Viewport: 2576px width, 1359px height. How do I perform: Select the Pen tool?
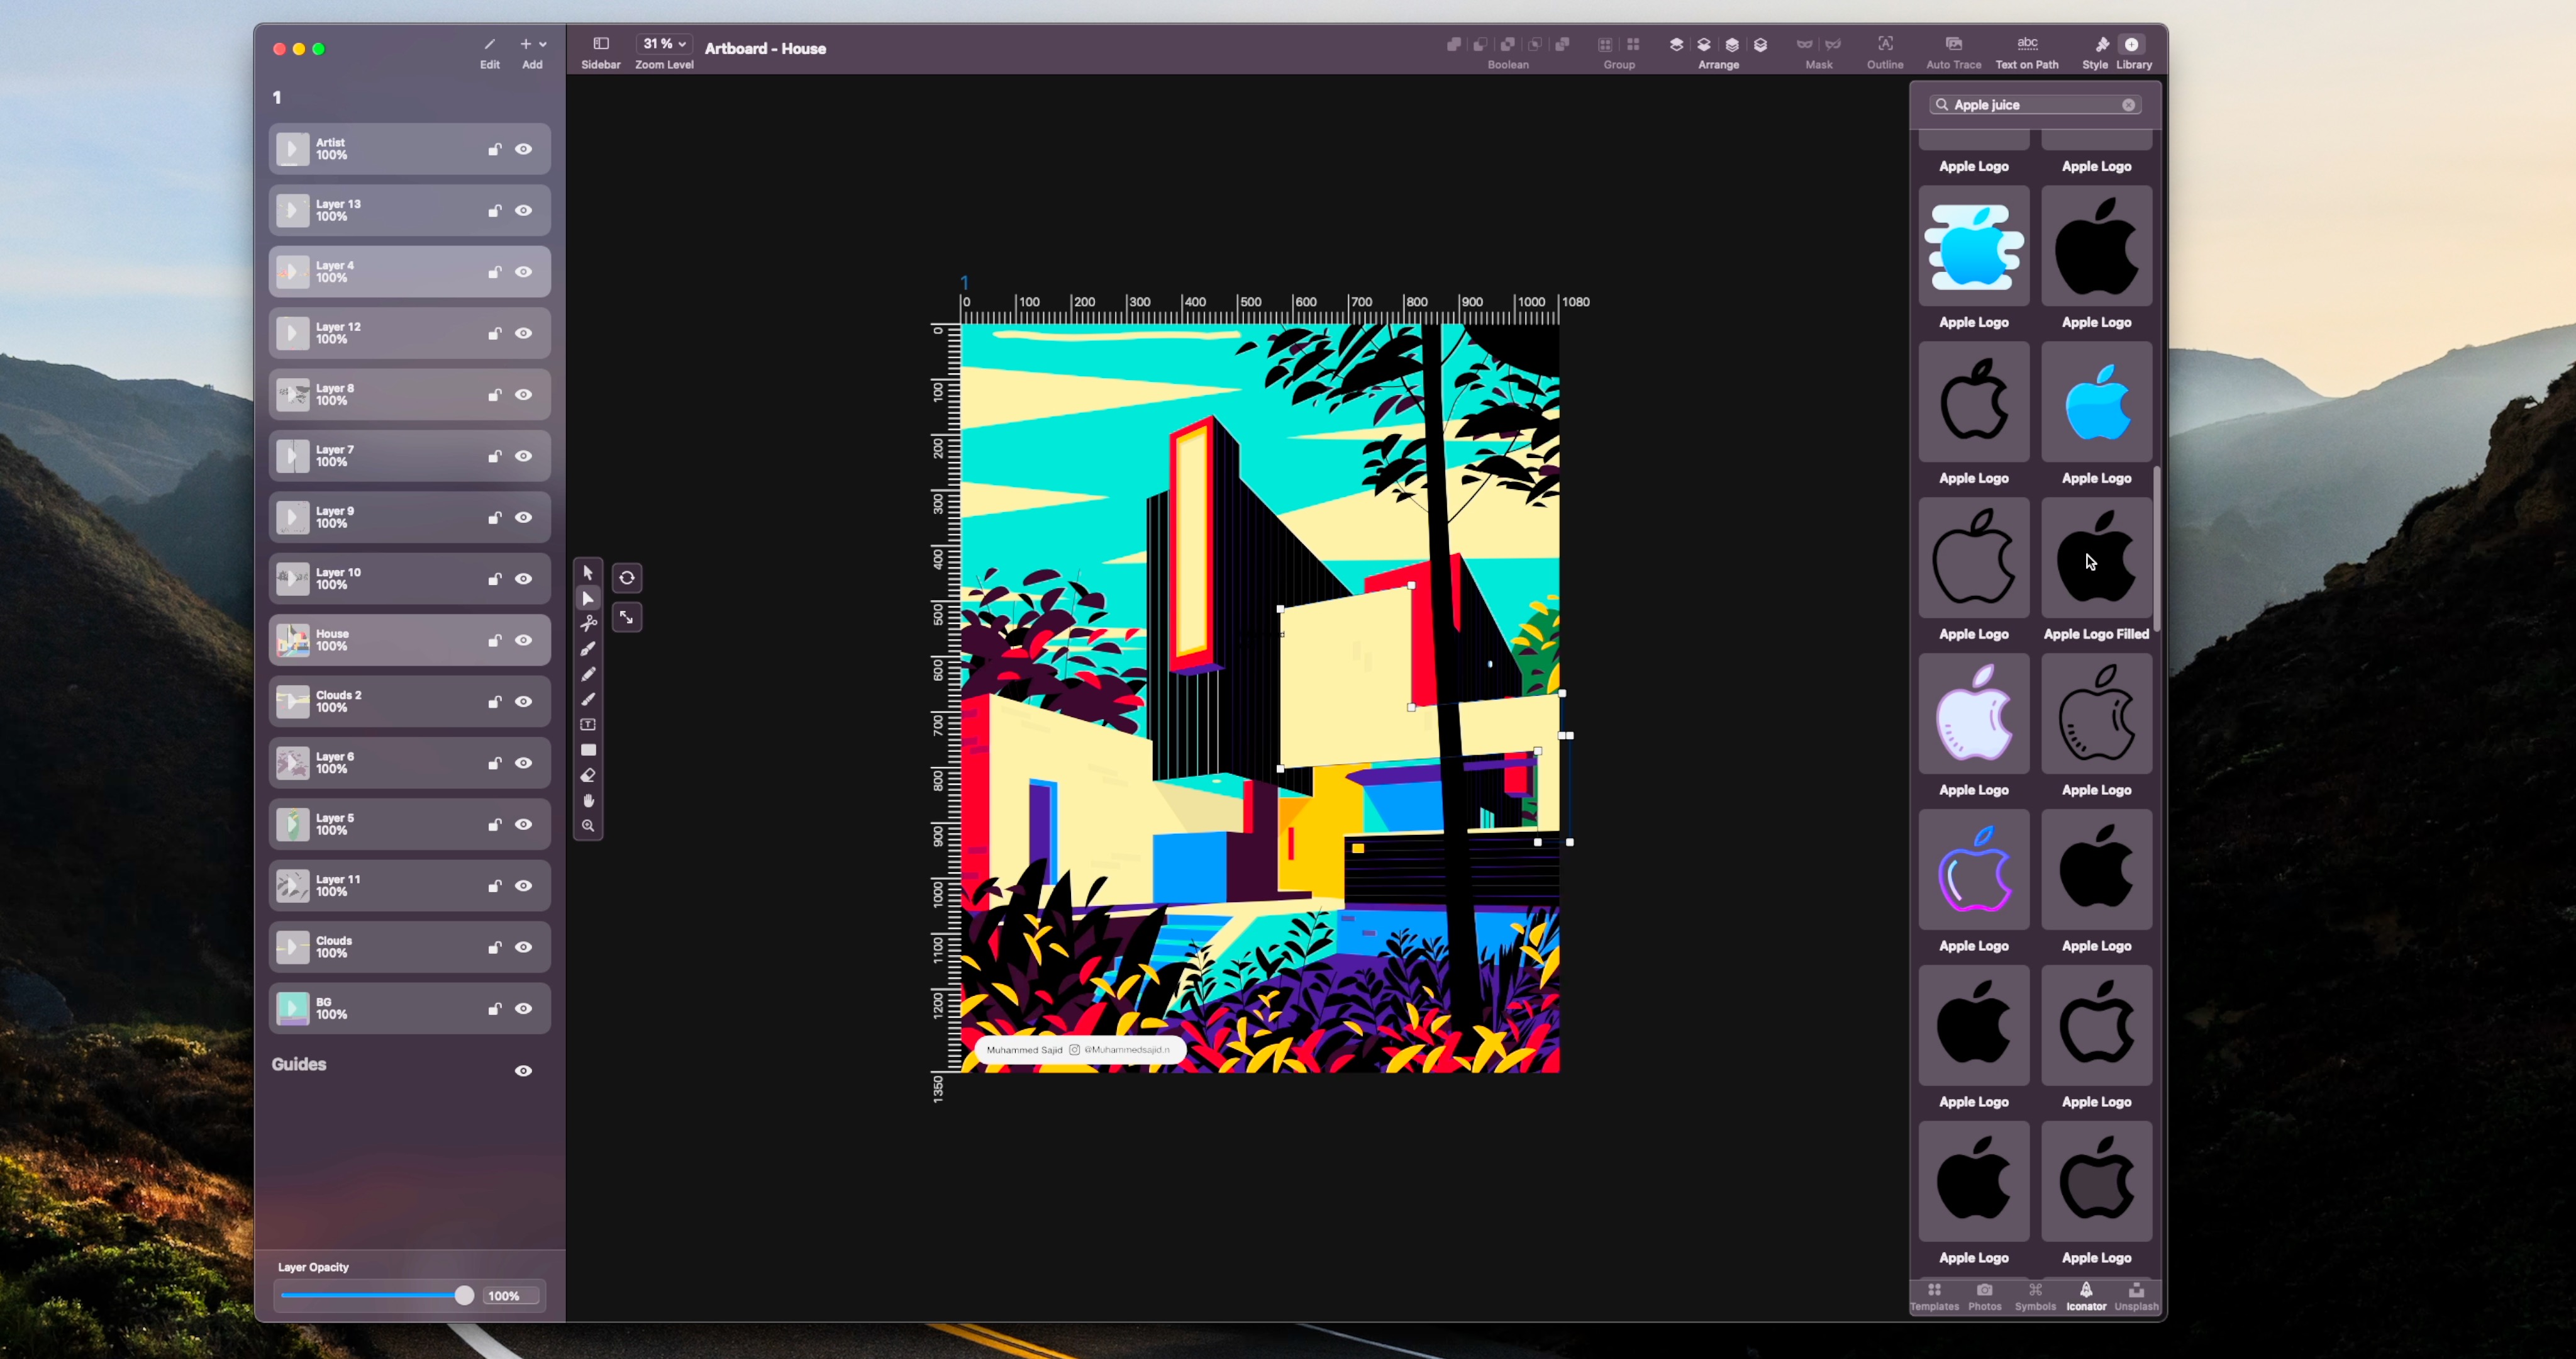pyautogui.click(x=588, y=649)
